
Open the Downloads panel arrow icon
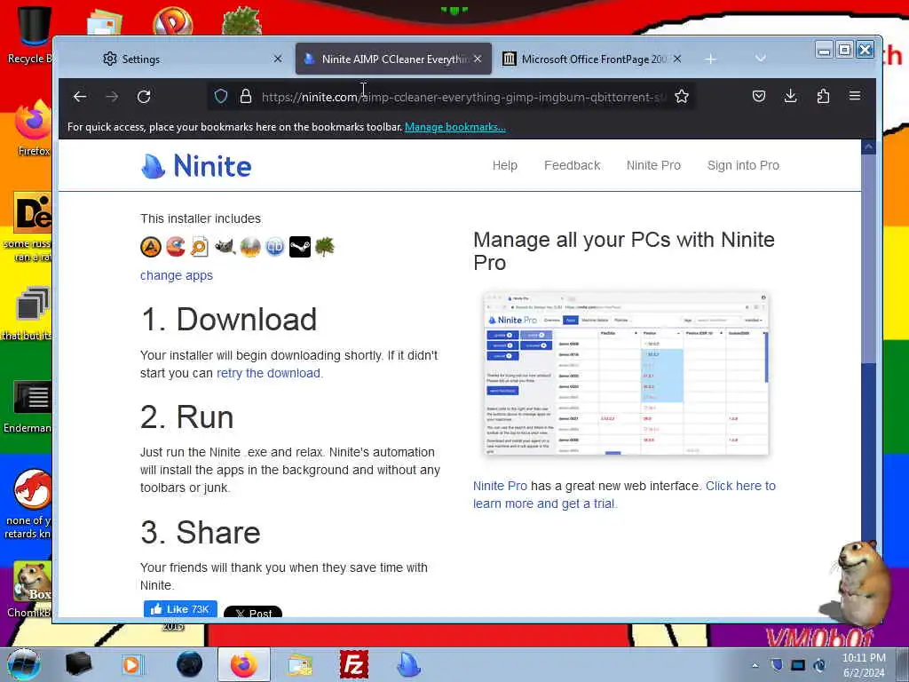click(x=791, y=96)
